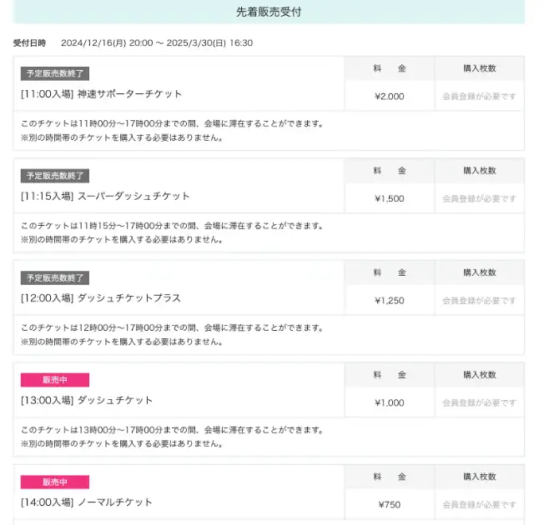This screenshot has width=549, height=525.
Task: Select the ¥750 price cell
Action: click(390, 505)
